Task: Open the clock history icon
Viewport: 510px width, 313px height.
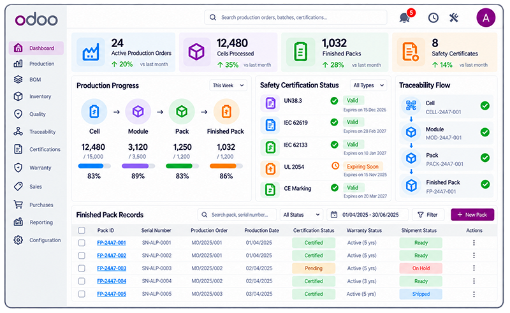Action: pos(433,18)
